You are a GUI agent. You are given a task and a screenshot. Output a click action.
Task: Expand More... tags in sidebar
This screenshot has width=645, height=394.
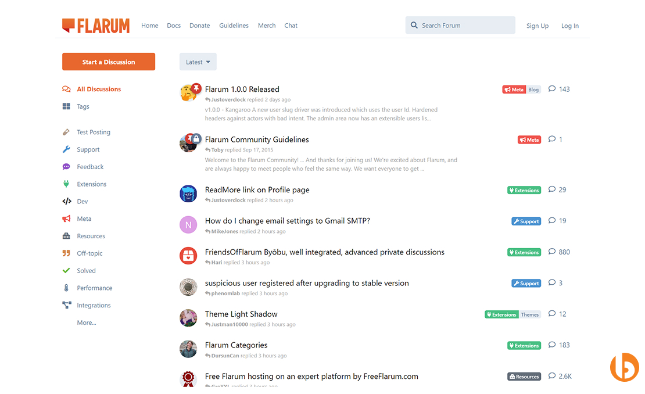[87, 323]
